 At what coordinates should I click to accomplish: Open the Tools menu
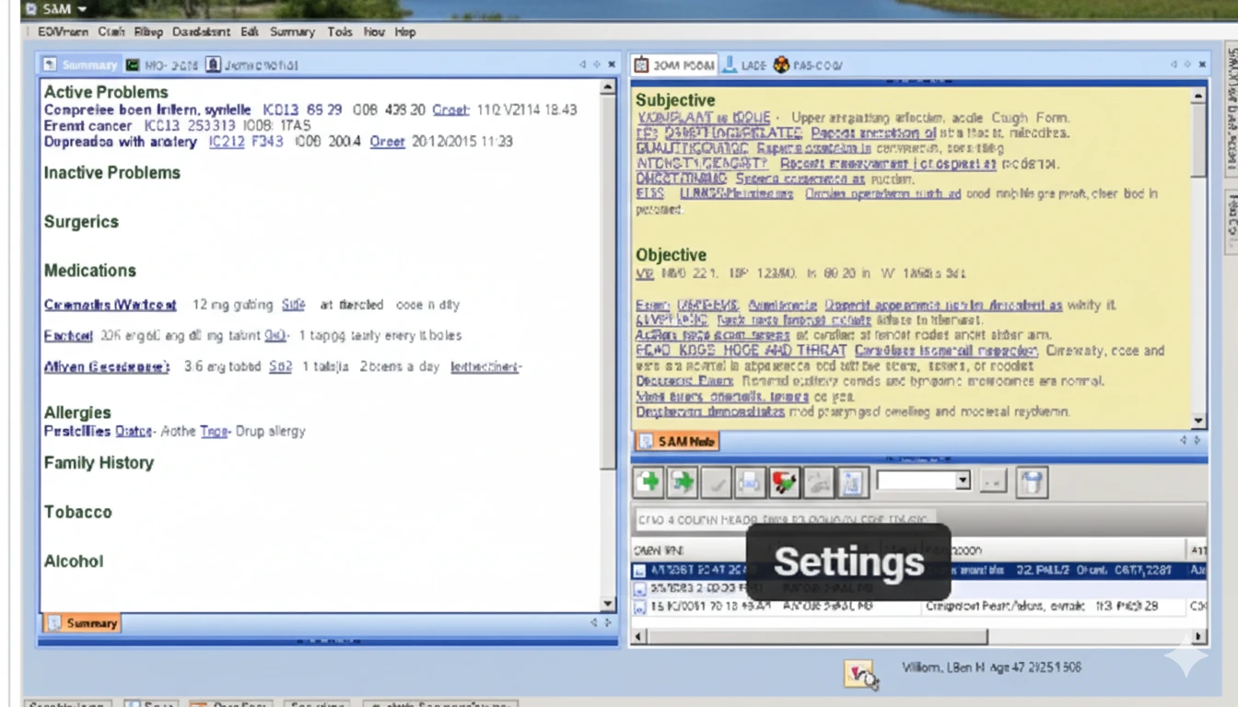click(339, 31)
